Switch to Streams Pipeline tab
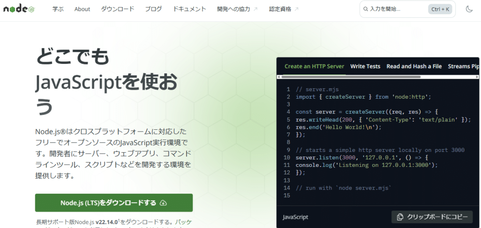Viewport: 481px width, 228px height. 463,66
